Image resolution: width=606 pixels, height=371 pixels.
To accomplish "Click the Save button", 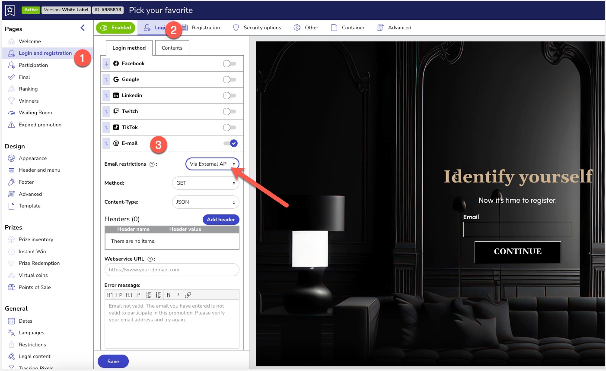I will [x=113, y=362].
